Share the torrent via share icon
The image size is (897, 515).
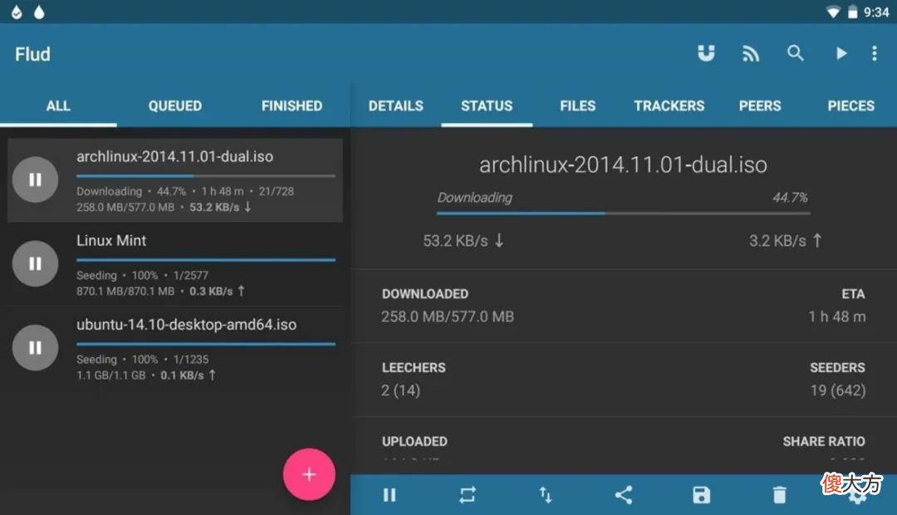point(624,495)
